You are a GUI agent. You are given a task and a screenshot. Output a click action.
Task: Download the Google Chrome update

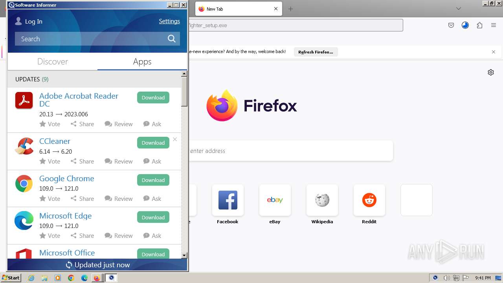pos(153,180)
